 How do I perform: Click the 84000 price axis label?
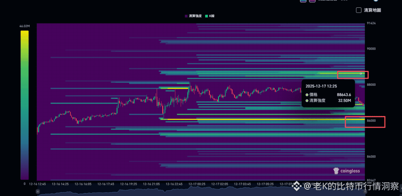371,156
